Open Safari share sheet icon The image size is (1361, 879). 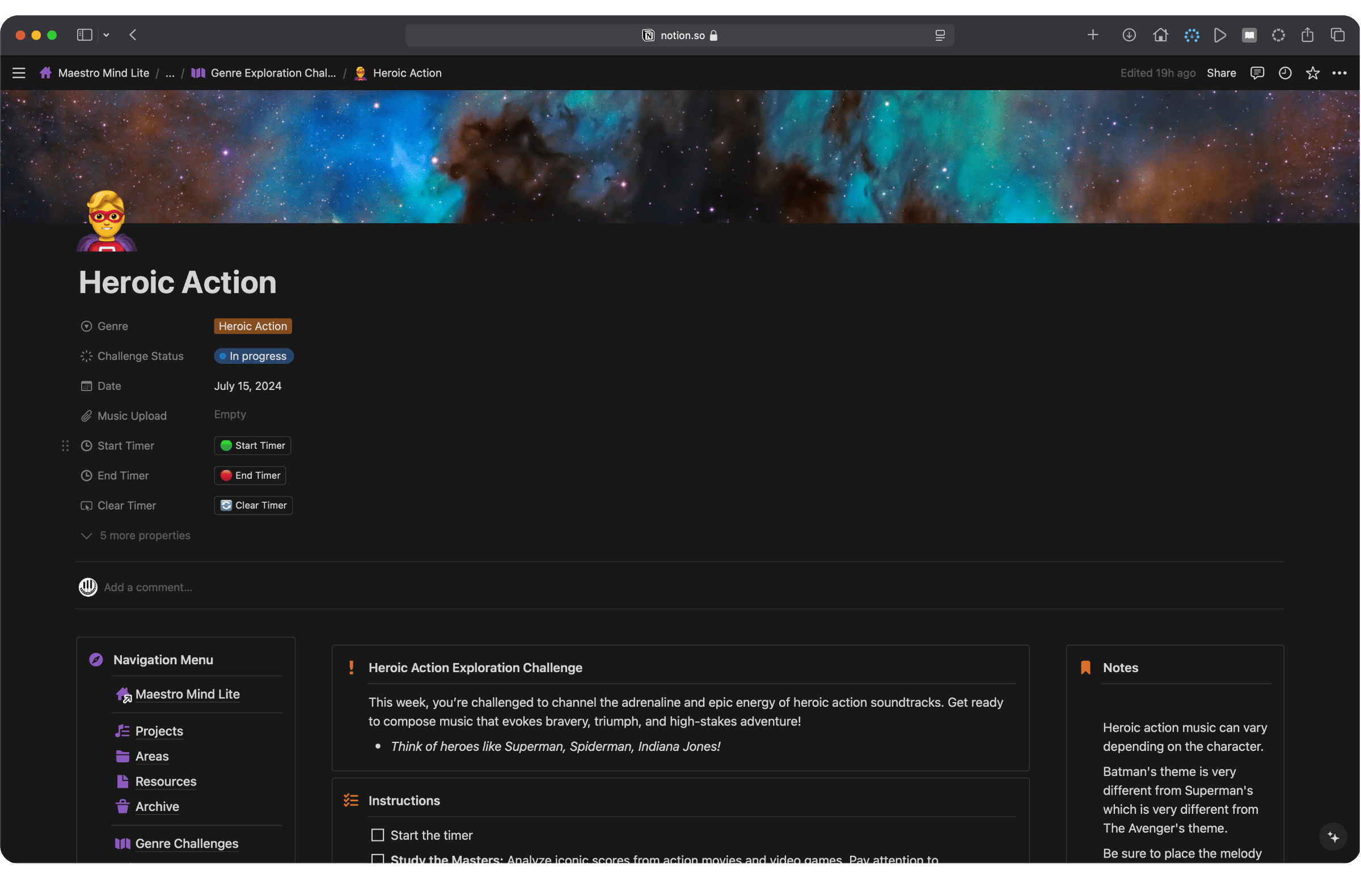click(x=1307, y=35)
